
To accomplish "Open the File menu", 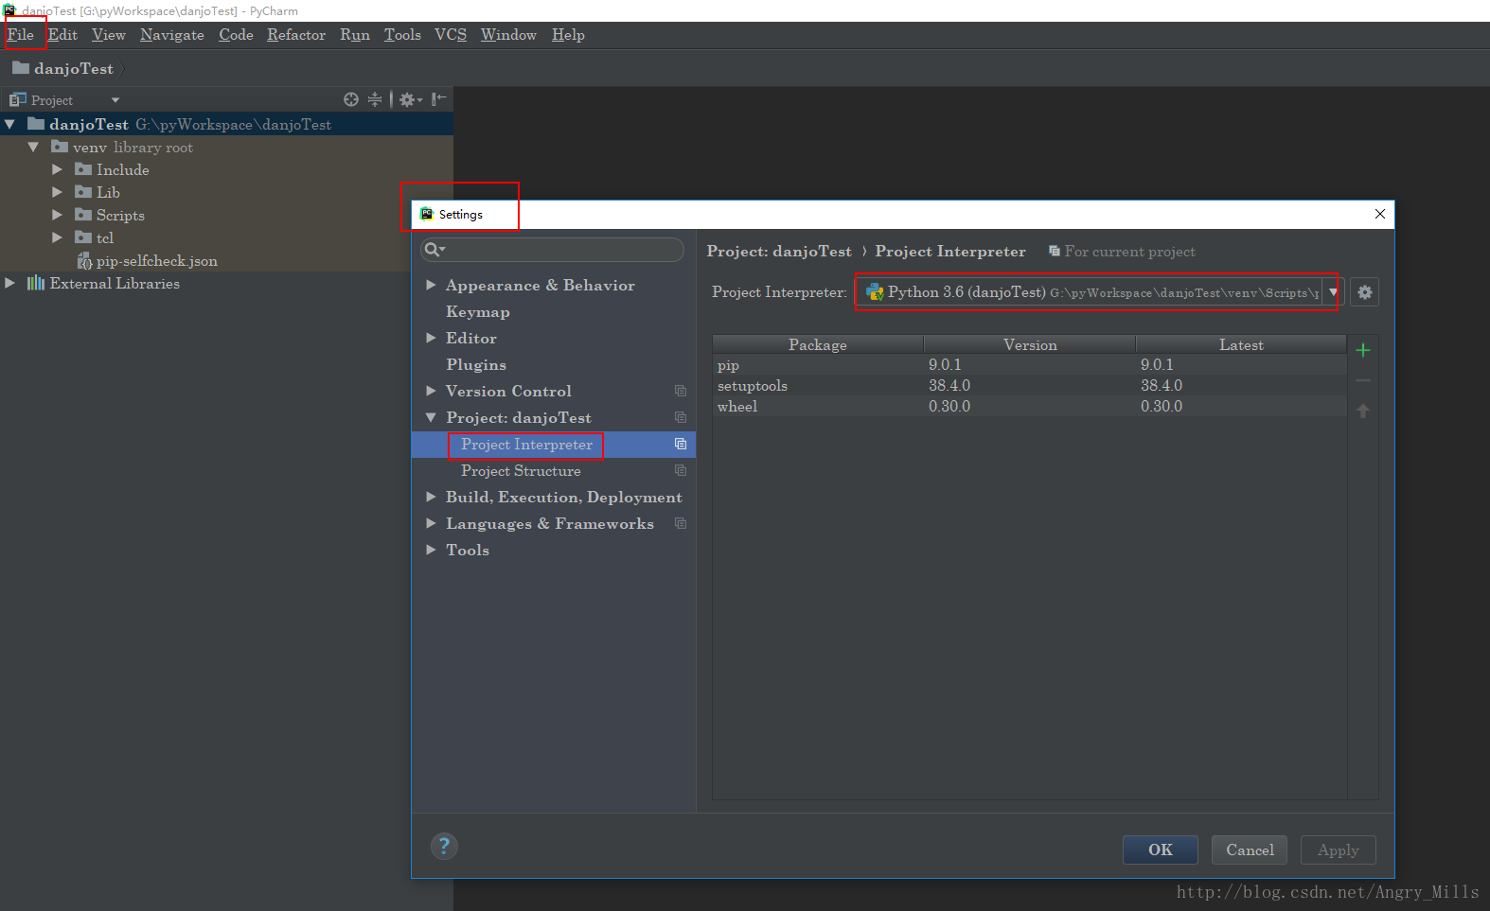I will coord(21,35).
